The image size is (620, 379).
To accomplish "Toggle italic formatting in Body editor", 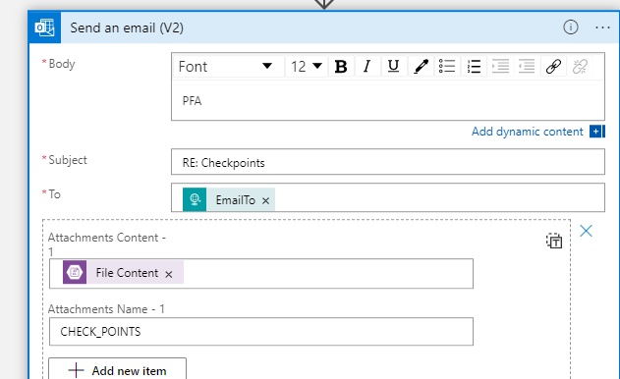I will pos(366,66).
